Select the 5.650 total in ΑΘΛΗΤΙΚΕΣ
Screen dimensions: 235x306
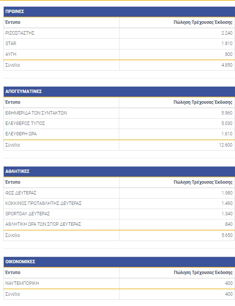point(226,235)
